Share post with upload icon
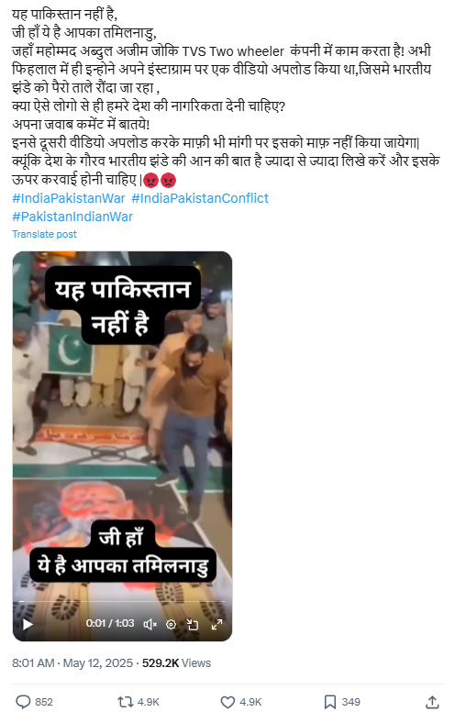 [x=433, y=702]
